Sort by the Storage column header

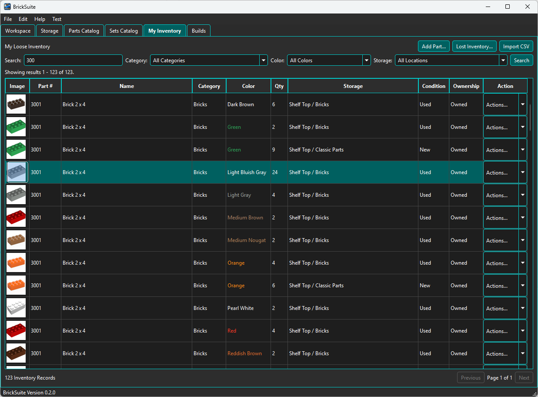coord(353,86)
